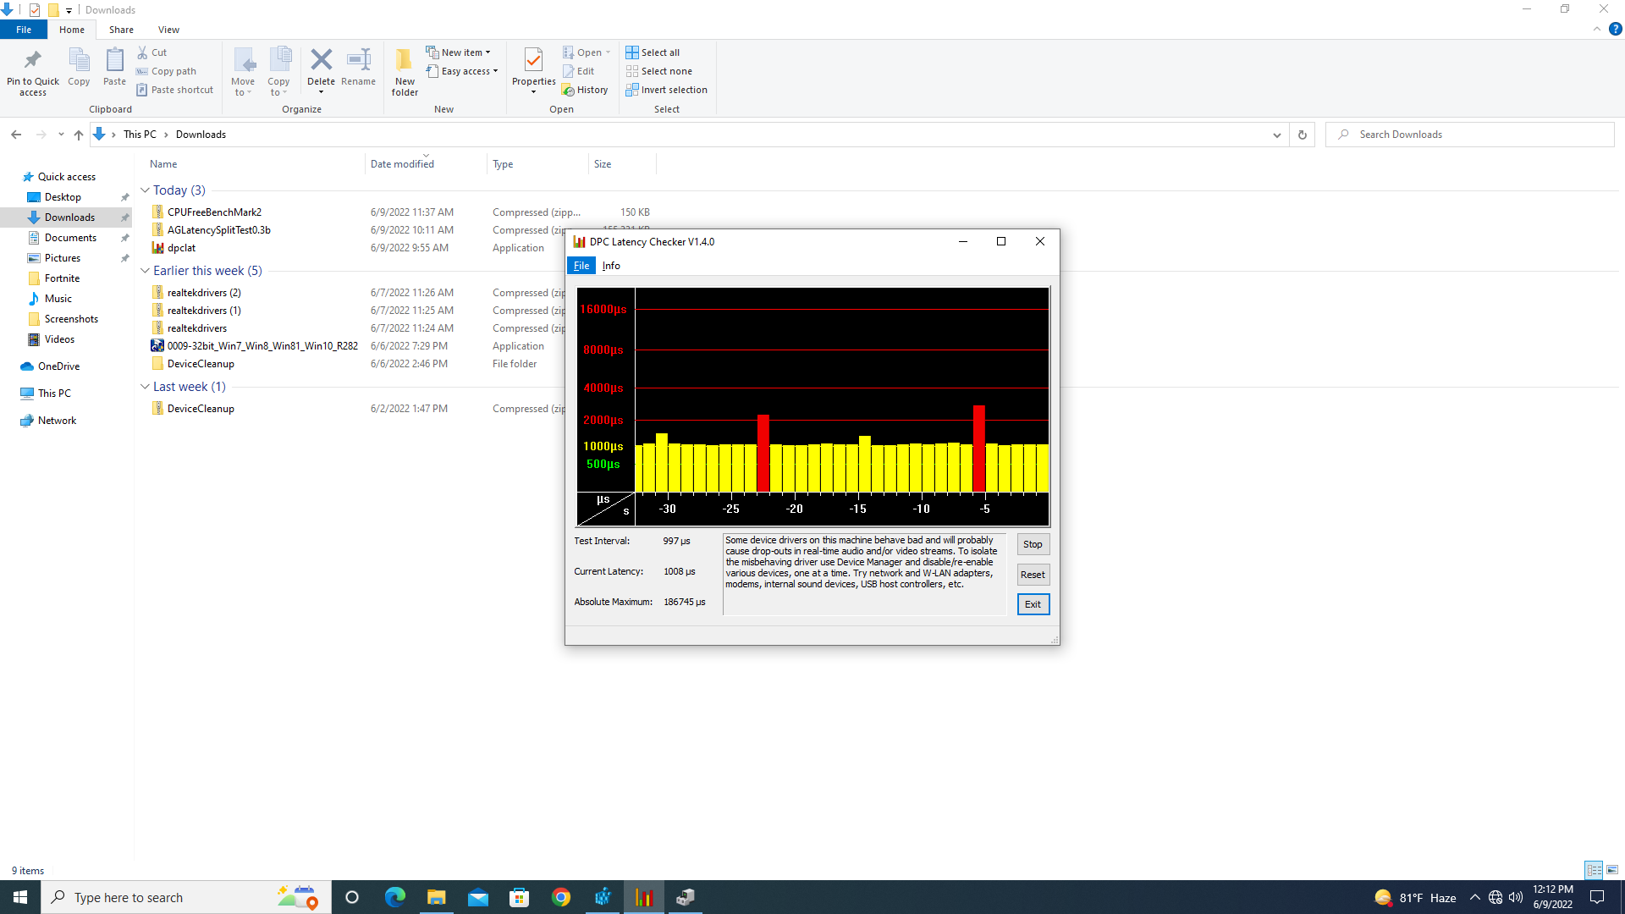Click Copy path in ribbon
Viewport: 1625px width, 914px height.
pyautogui.click(x=167, y=71)
